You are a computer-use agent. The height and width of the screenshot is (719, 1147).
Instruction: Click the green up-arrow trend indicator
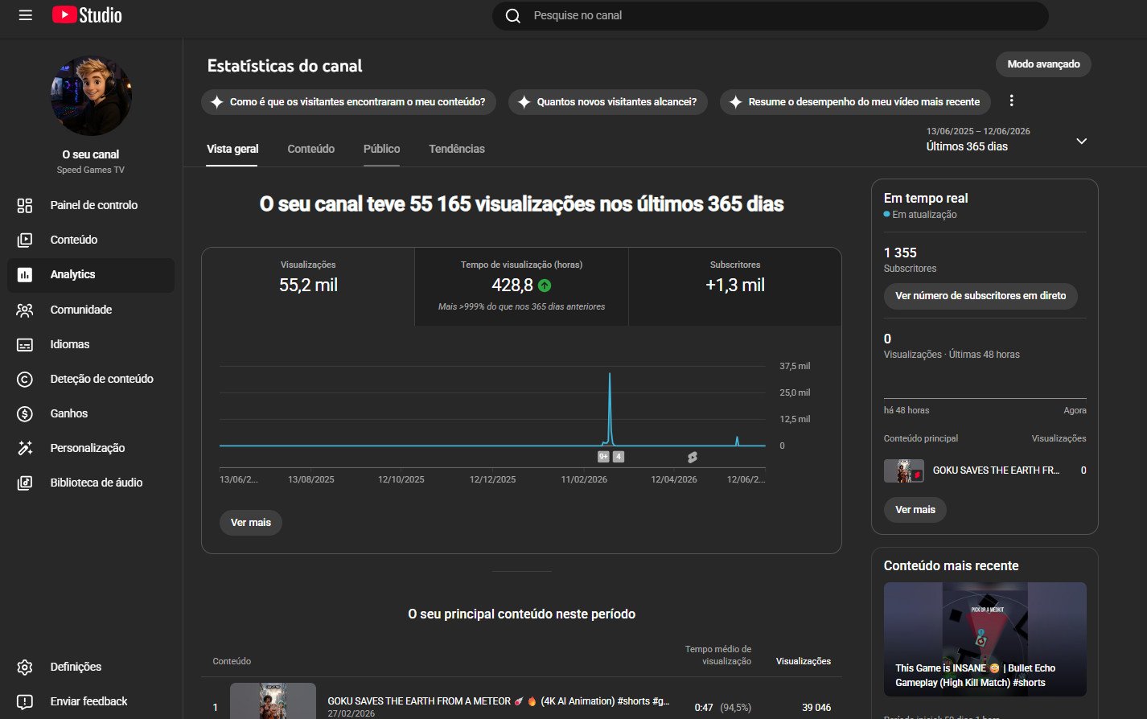pyautogui.click(x=545, y=286)
